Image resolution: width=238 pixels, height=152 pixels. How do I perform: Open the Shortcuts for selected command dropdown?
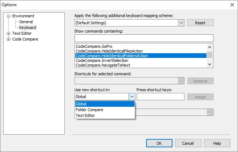[181, 81]
